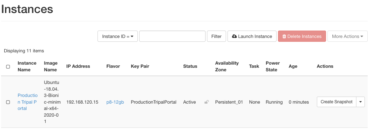Click the Displaying 11 items text

[24, 51]
